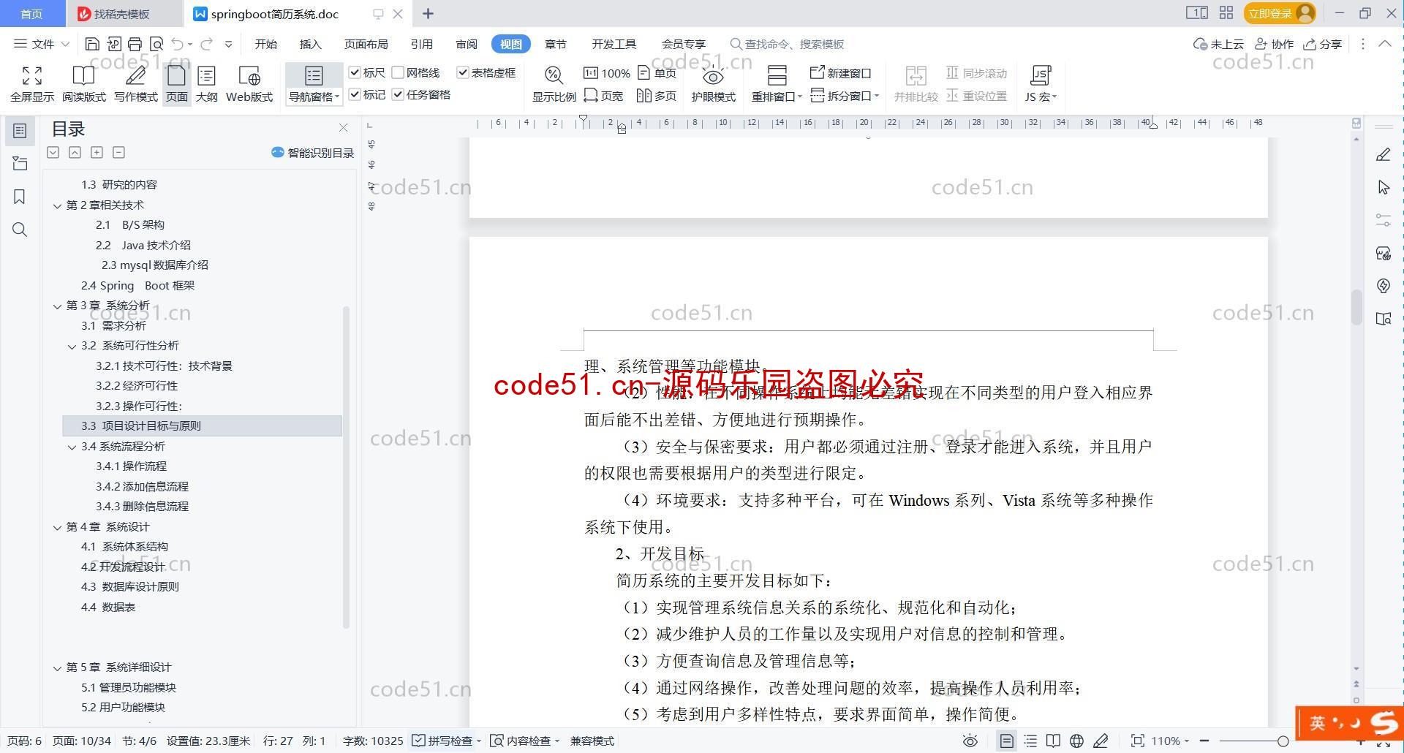The height and width of the screenshot is (753, 1404).
Task: Toggle the 标尺 ruler checkbox
Action: click(x=355, y=72)
